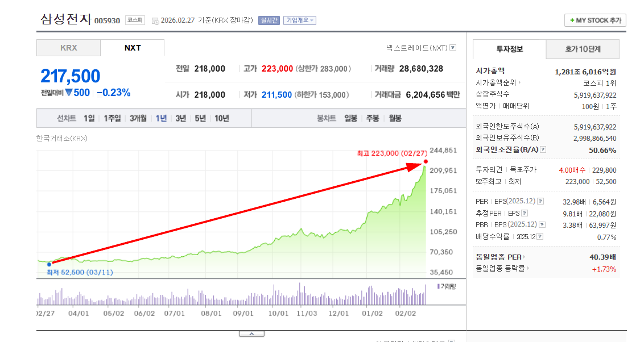640x342 pixels.
Task: Click the 상장주식수 value 5,919,637,922
Action: [x=595, y=95]
